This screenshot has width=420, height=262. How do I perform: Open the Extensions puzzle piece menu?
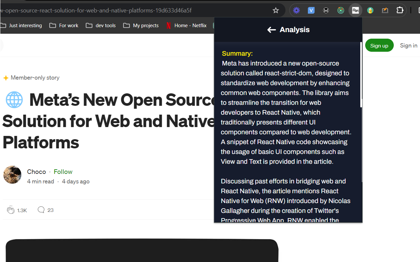click(x=400, y=10)
